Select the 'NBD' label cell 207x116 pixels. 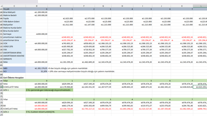[14, 68]
